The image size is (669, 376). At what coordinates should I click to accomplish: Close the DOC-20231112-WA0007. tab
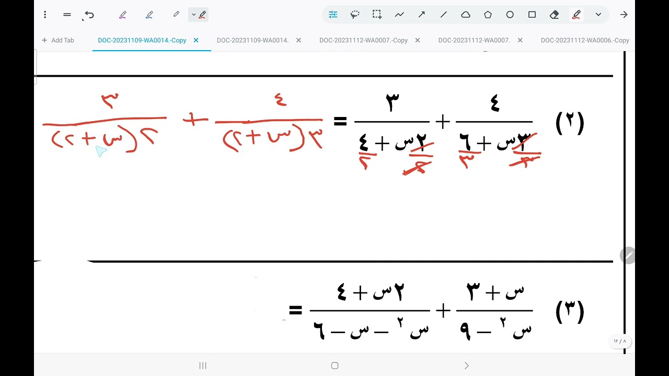520,40
